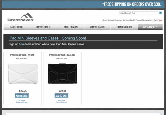Open the Broadmore menu tab
The height and width of the screenshot is (115, 166).
click(150, 27)
